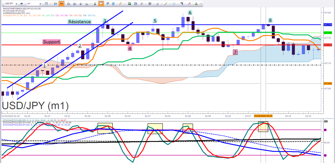Expand the trend line tool dropdown arrow
The width and height of the screenshot is (335, 163).
pos(170,4)
